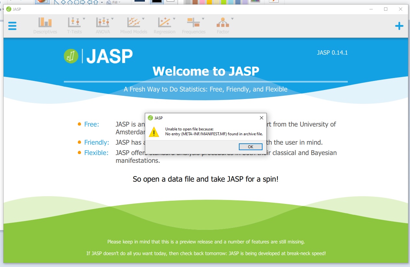Click OK to dismiss the archive error
Viewport: 410px width, 267px height.
tap(250, 147)
